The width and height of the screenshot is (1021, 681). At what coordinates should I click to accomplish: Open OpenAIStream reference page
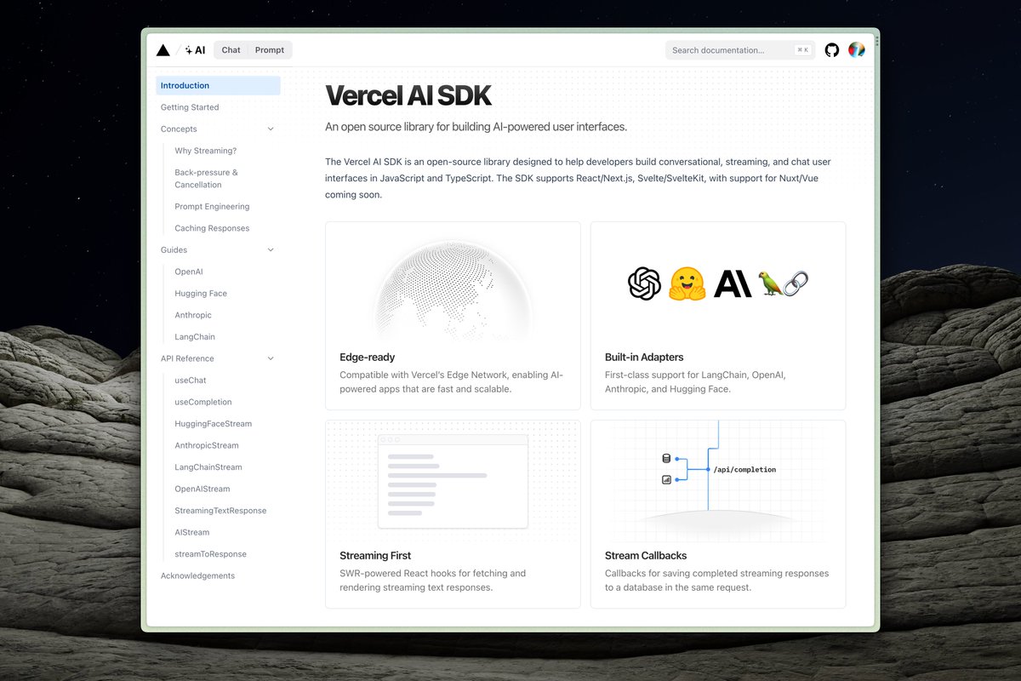(202, 489)
